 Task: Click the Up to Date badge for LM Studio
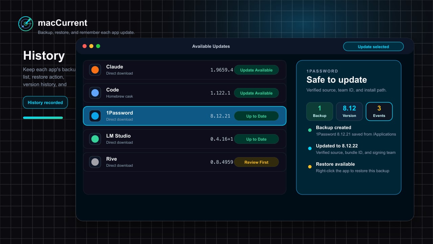[256, 139]
